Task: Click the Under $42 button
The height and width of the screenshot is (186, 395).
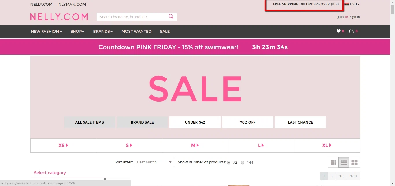Action: click(x=195, y=122)
